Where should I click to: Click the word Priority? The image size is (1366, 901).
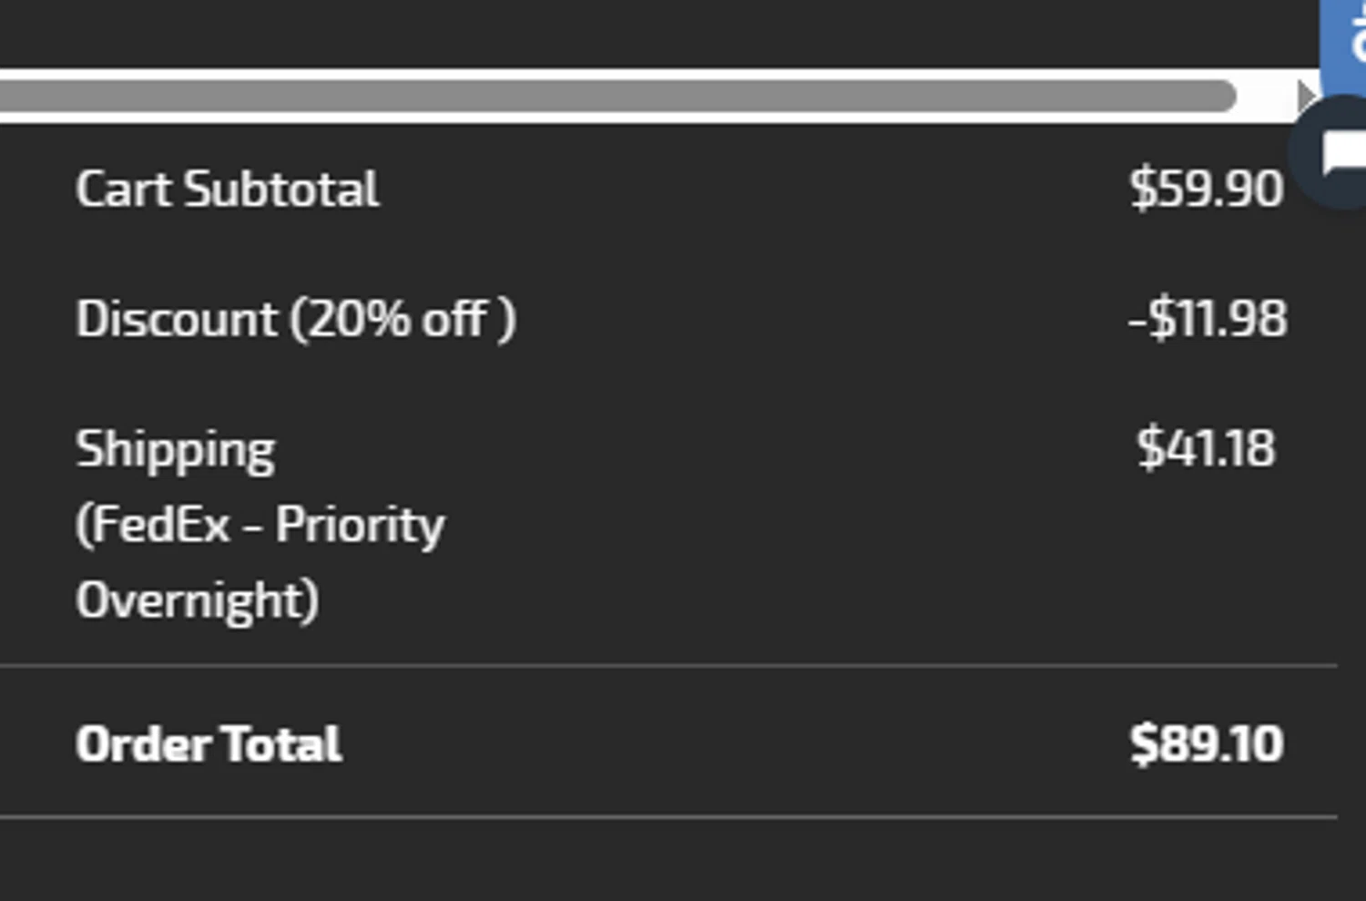[x=360, y=526]
